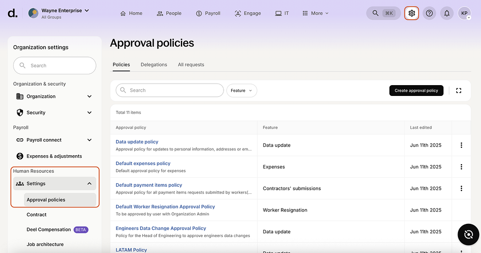Open the Data update policy link
The image size is (481, 253).
[x=137, y=142]
